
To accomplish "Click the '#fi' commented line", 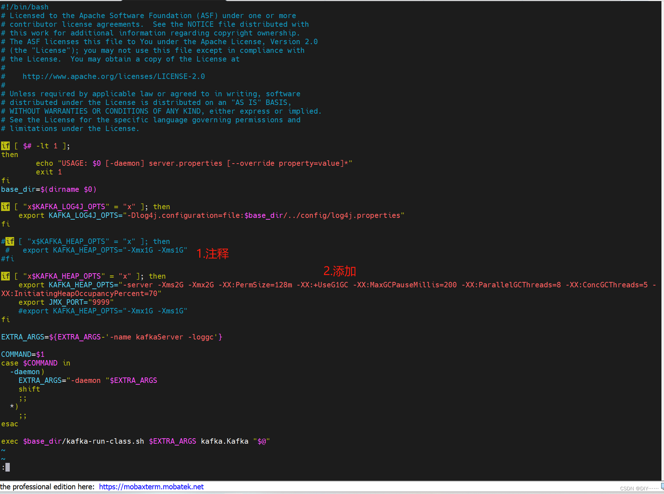I will coord(8,259).
